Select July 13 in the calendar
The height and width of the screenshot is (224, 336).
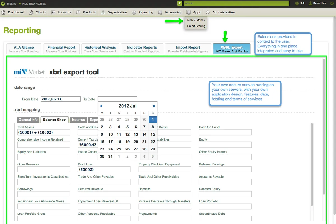(136, 134)
